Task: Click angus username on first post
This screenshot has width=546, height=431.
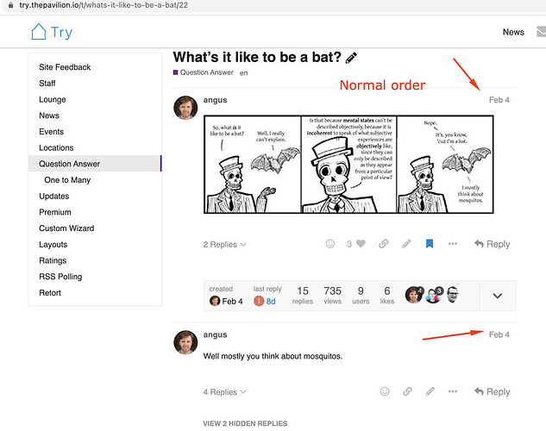Action: [x=215, y=100]
